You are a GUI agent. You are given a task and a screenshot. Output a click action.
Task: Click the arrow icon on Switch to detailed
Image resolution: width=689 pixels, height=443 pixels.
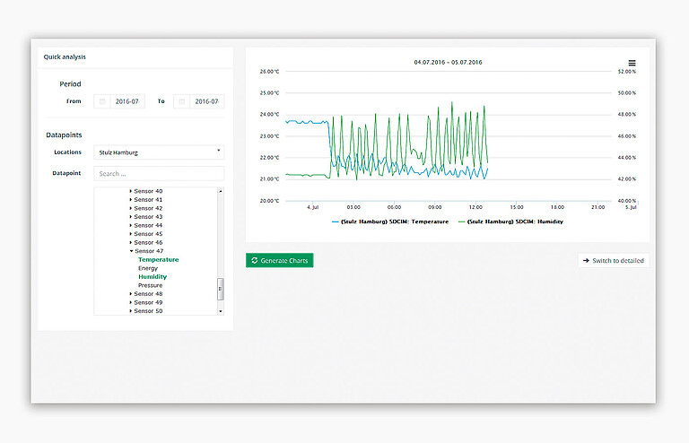586,260
